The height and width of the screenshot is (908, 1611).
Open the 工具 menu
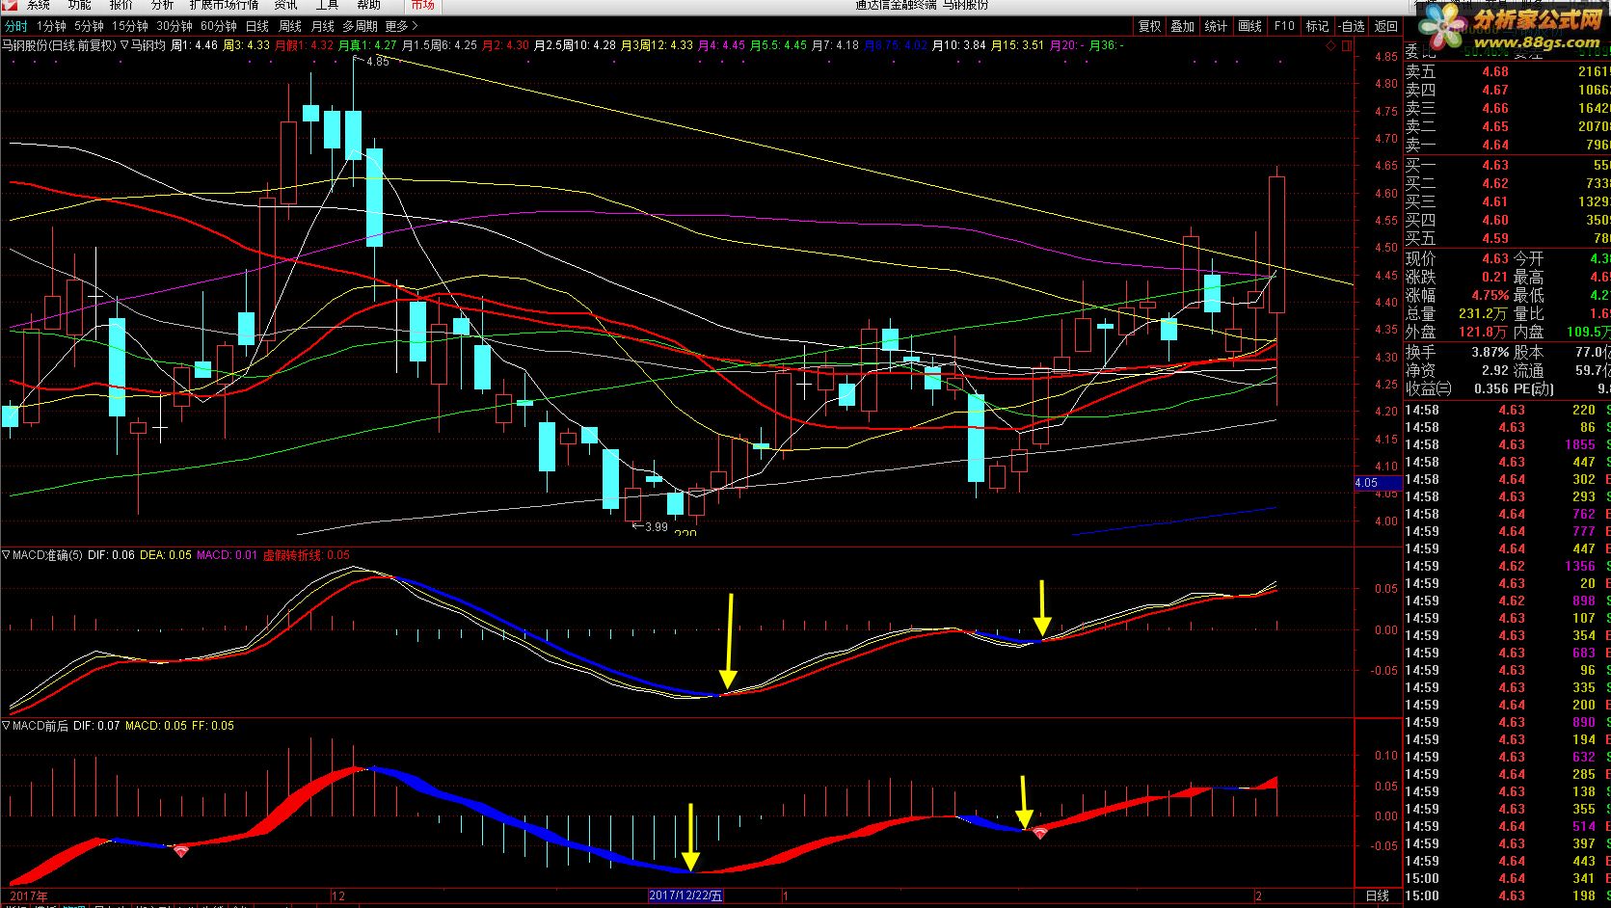click(328, 5)
